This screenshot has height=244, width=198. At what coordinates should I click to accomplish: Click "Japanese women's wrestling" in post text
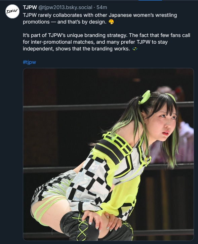coord(143,15)
